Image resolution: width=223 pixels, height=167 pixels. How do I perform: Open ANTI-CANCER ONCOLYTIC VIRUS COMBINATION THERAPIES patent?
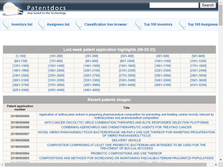[127, 122]
